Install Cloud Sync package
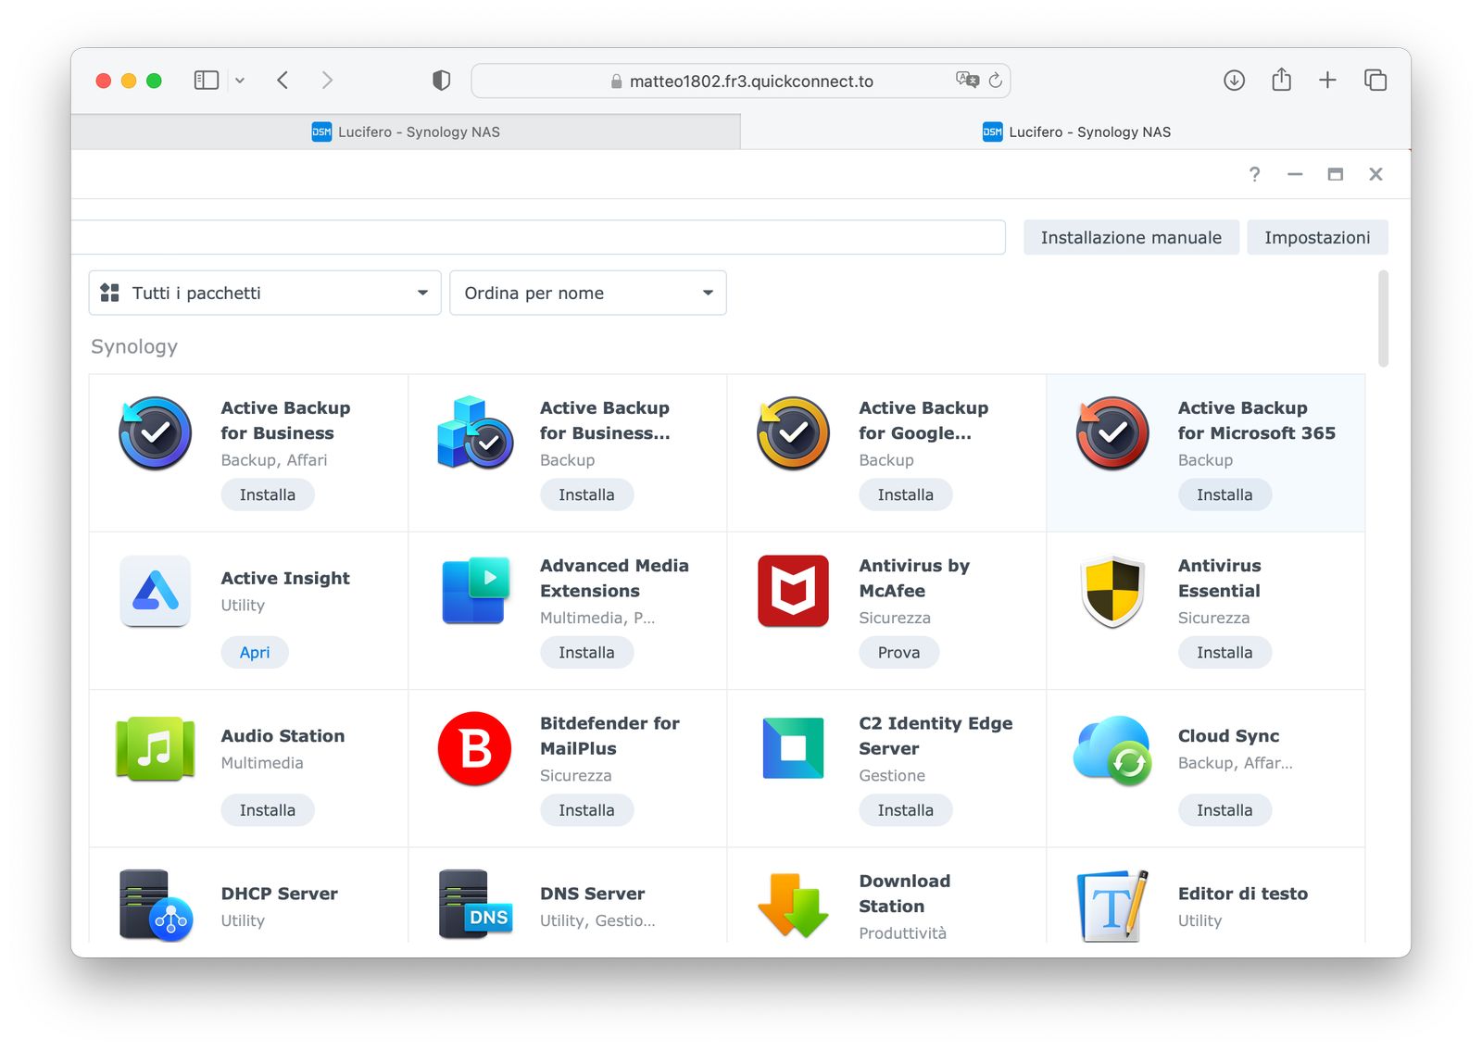Image resolution: width=1482 pixels, height=1051 pixels. coord(1225,810)
